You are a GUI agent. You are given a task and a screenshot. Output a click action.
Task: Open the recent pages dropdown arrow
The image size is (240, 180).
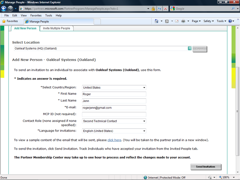(x=15, y=9)
